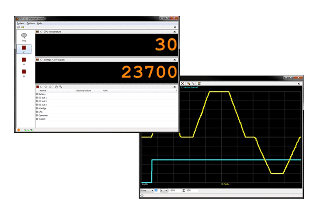Click the cloud icon in graph status bar
Image resolution: width=318 pixels, height=217 pixels.
point(142,196)
